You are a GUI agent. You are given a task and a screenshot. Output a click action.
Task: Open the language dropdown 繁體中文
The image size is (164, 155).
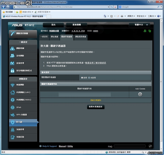click(139, 25)
